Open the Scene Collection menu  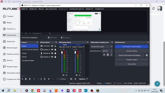tap(77, 9)
